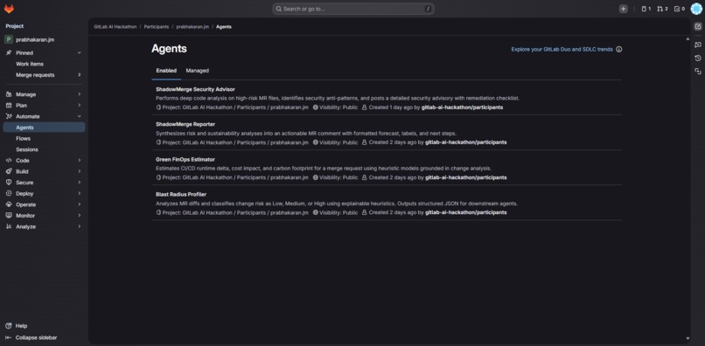Go to GitLab AI Hackathon breadcrumb
Viewport: 705px width, 346px height.
pyautogui.click(x=115, y=27)
